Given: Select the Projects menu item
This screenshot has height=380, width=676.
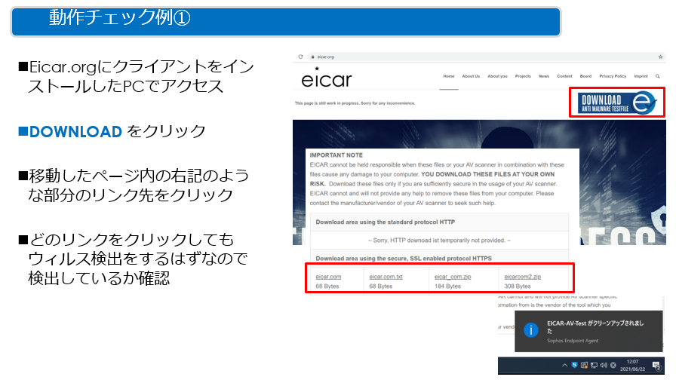Looking at the screenshot, I should [523, 76].
